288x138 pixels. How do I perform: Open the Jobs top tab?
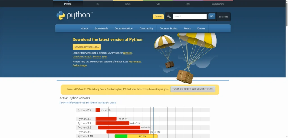[x=188, y=4]
